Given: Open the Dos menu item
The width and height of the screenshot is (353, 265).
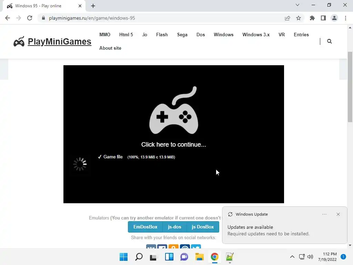Looking at the screenshot, I should click(201, 35).
